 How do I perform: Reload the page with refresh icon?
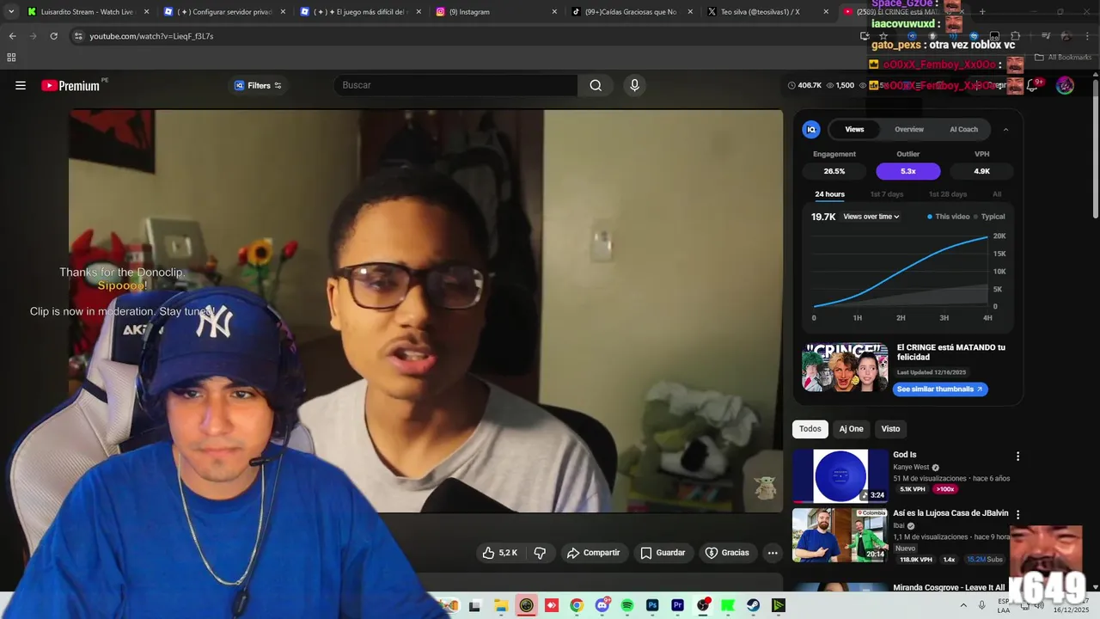tap(53, 36)
